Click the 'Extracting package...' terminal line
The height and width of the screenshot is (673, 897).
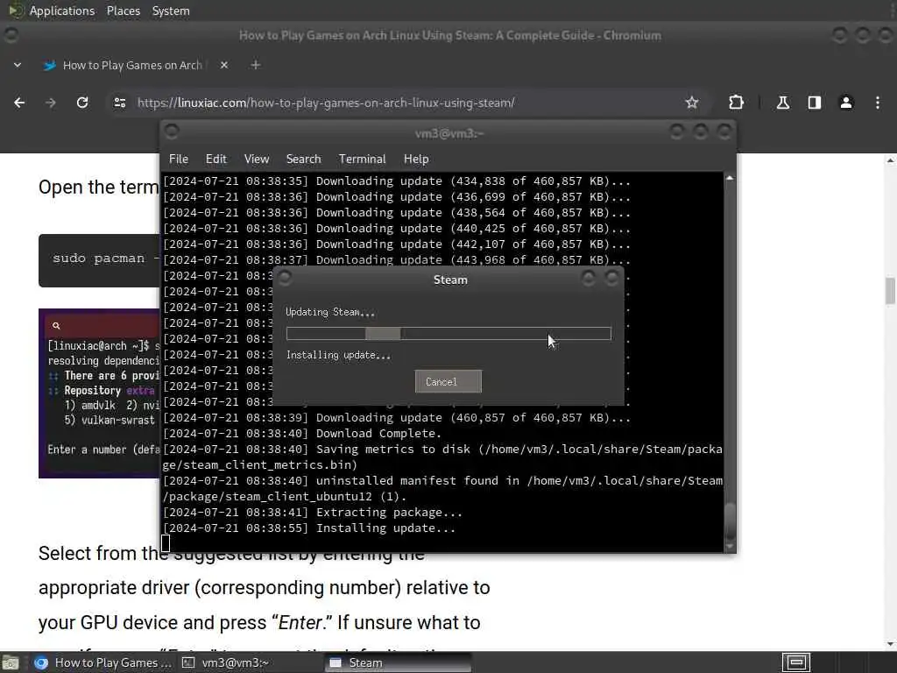(x=313, y=512)
